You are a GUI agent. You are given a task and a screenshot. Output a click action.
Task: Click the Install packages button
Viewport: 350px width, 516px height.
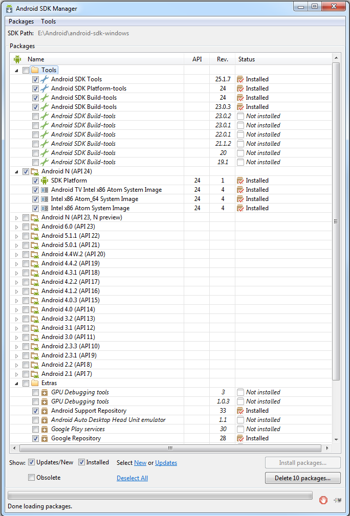tap(302, 463)
